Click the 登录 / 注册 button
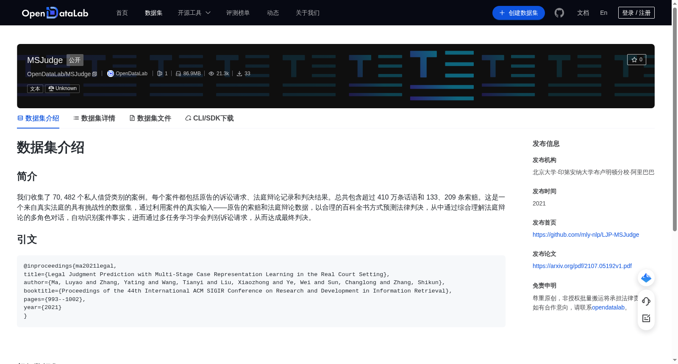Screen dimensions: 678x364 [x=636, y=13]
